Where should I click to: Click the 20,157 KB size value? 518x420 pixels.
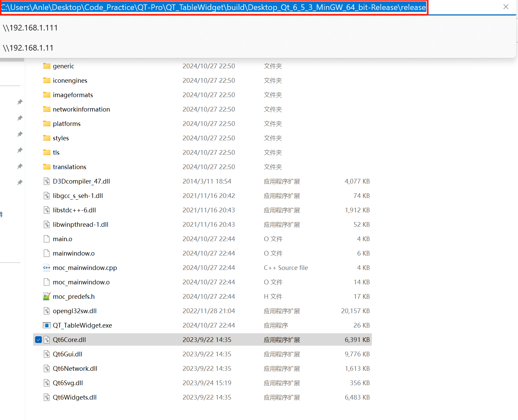pyautogui.click(x=355, y=311)
